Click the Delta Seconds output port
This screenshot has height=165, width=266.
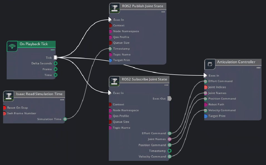[56, 64]
